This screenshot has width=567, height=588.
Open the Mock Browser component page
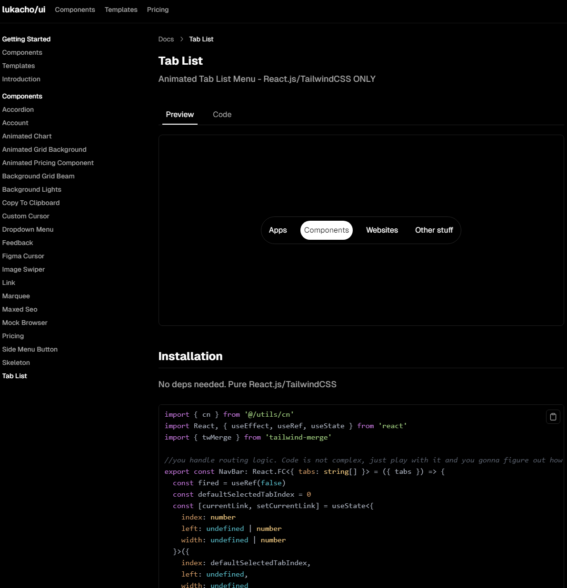pyautogui.click(x=25, y=323)
